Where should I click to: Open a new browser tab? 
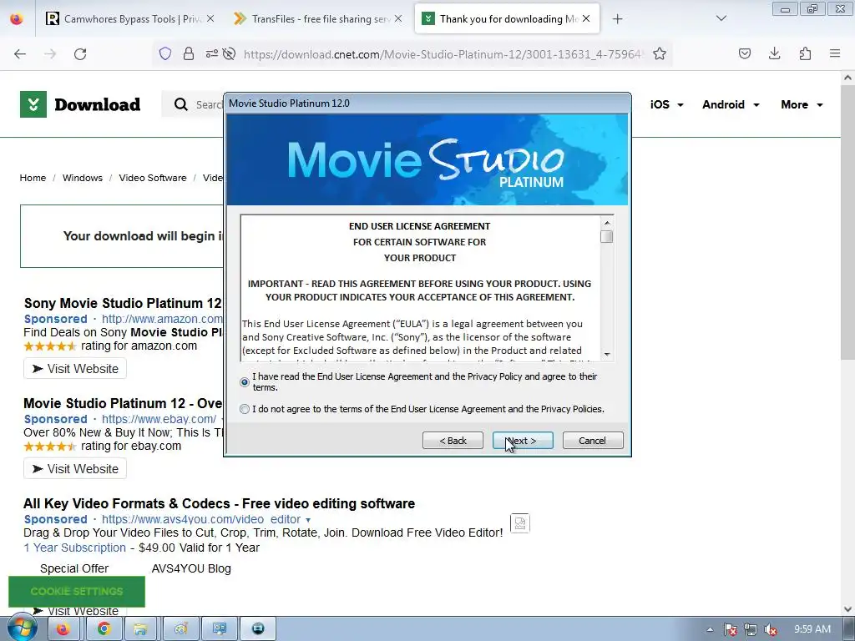[x=617, y=19]
